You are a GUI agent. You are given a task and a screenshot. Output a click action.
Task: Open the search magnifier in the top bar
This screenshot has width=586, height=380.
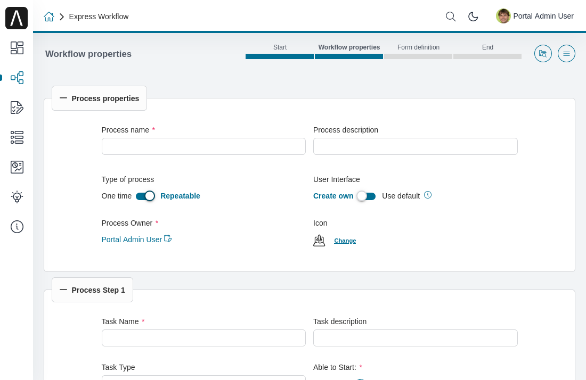click(x=450, y=16)
